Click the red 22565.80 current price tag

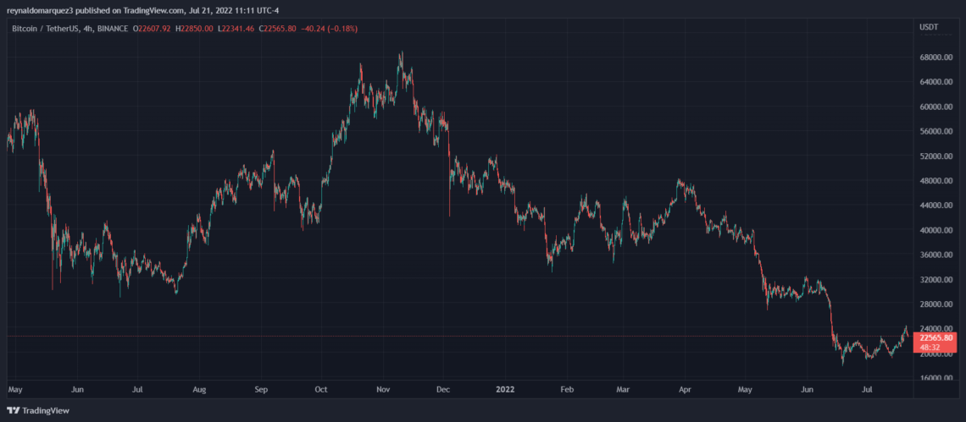pyautogui.click(x=937, y=337)
